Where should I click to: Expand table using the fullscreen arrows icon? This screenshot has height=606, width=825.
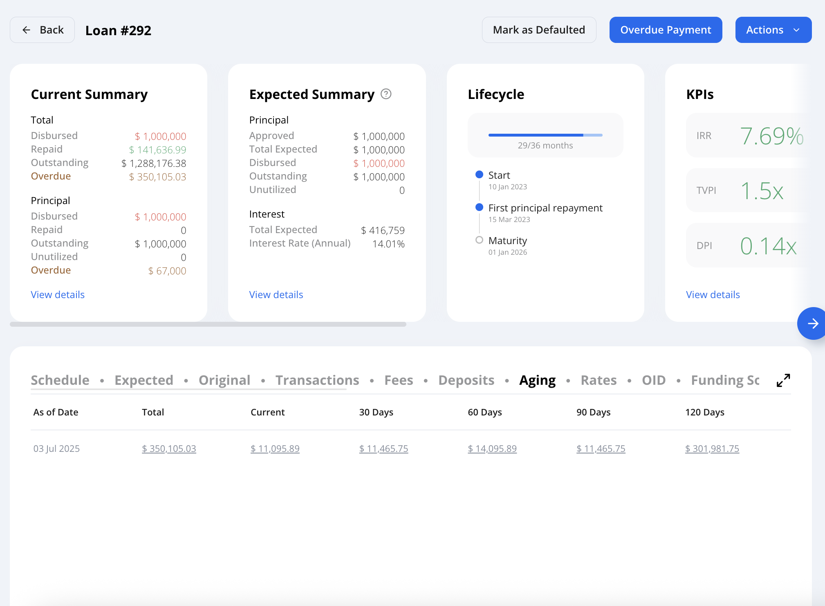tap(783, 380)
